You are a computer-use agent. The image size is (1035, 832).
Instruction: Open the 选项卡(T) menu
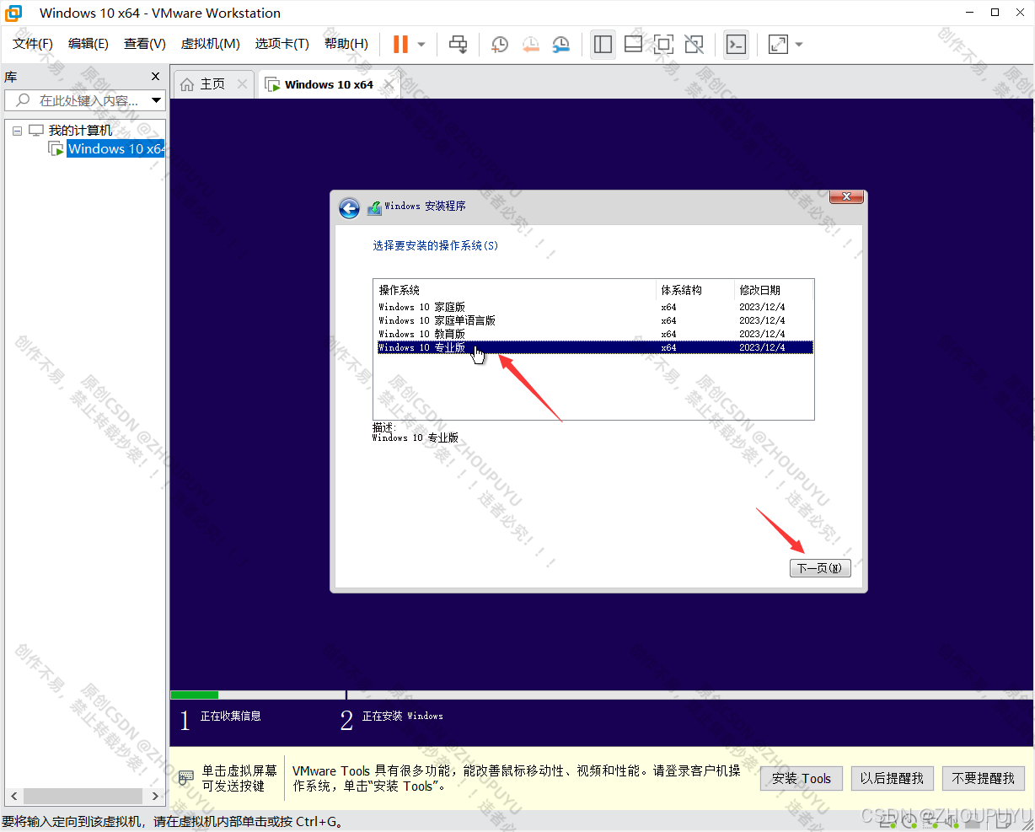tap(282, 44)
